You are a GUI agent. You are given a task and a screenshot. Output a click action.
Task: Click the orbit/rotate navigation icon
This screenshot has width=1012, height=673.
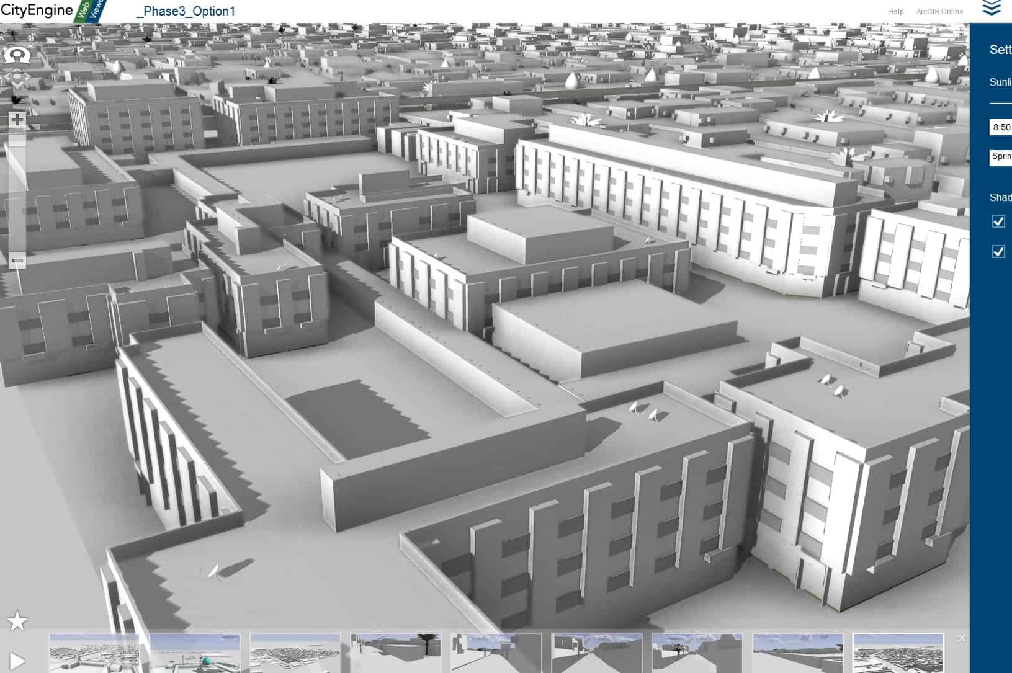tap(17, 55)
